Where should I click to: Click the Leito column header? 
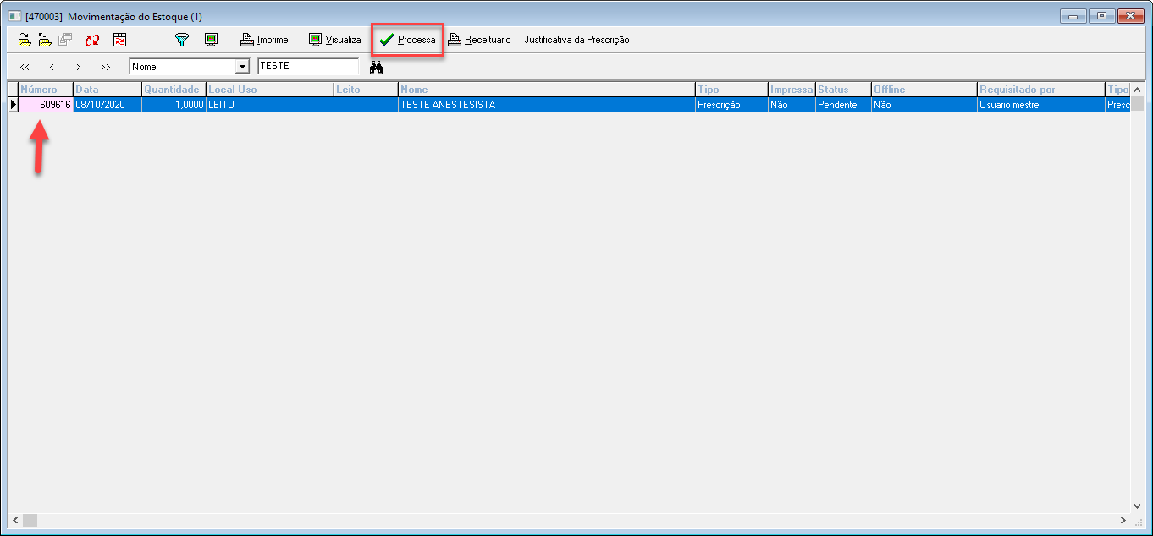[x=366, y=90]
